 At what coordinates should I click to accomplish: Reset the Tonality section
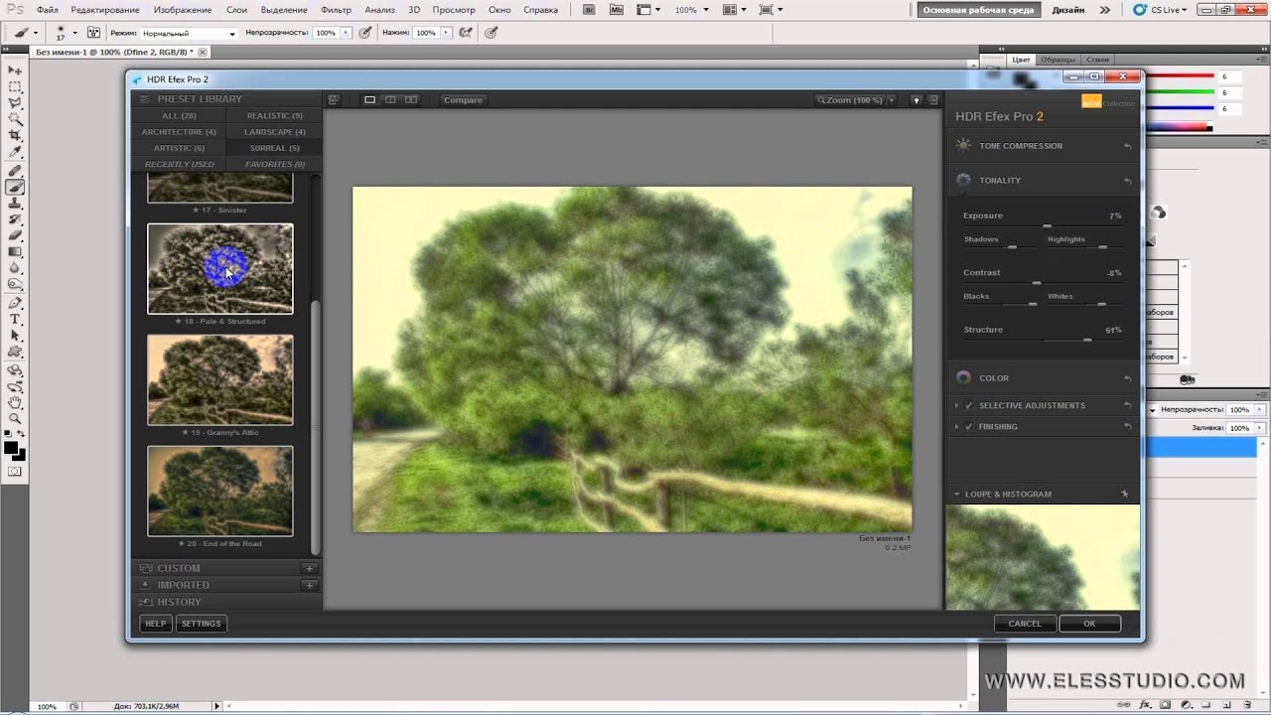tap(1127, 181)
